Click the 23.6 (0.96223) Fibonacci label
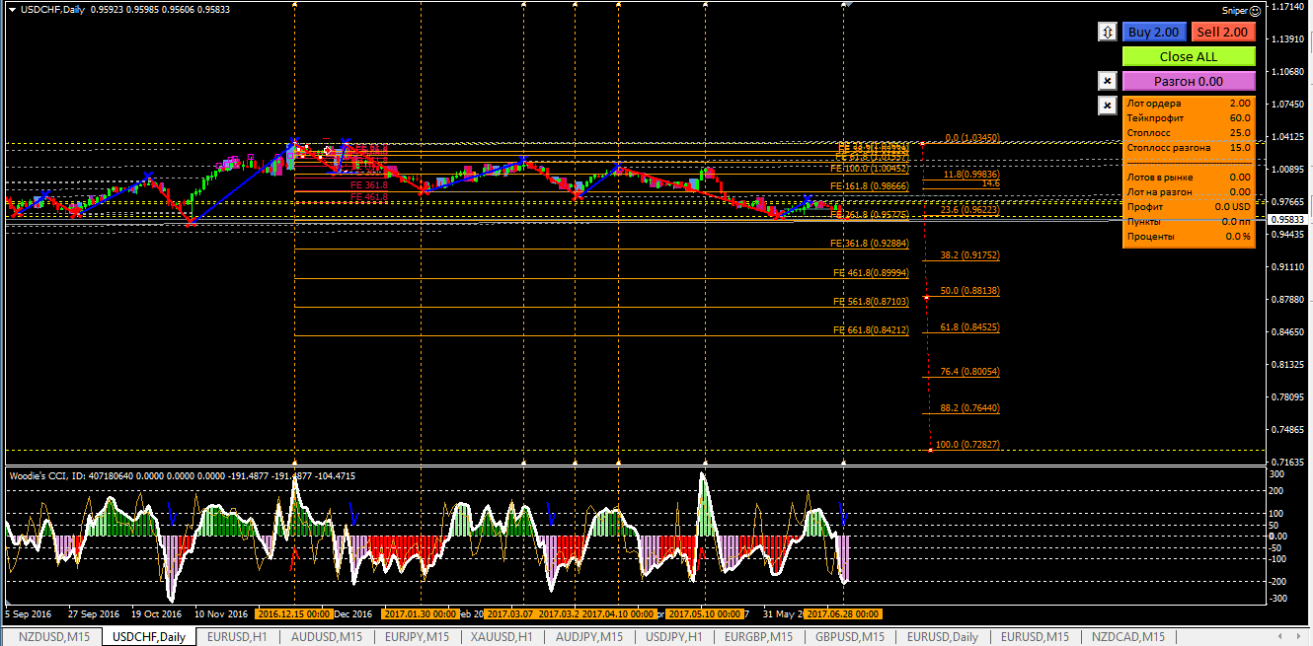The image size is (1313, 646). (969, 210)
